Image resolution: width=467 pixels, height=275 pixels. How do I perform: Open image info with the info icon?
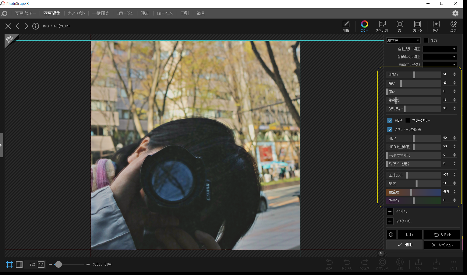(x=36, y=26)
